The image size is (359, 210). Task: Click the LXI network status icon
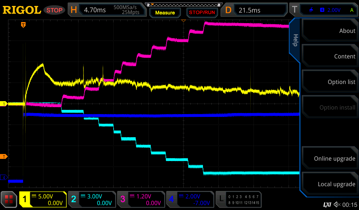[x=327, y=204]
